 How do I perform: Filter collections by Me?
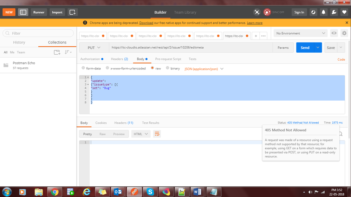(x=12, y=52)
